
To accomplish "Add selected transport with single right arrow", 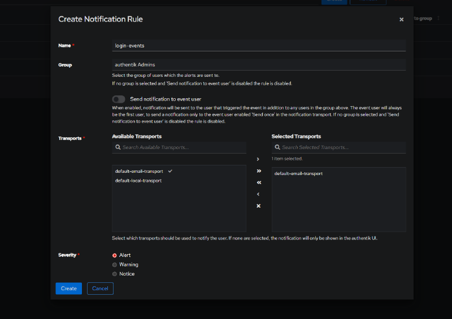I will pyautogui.click(x=258, y=159).
